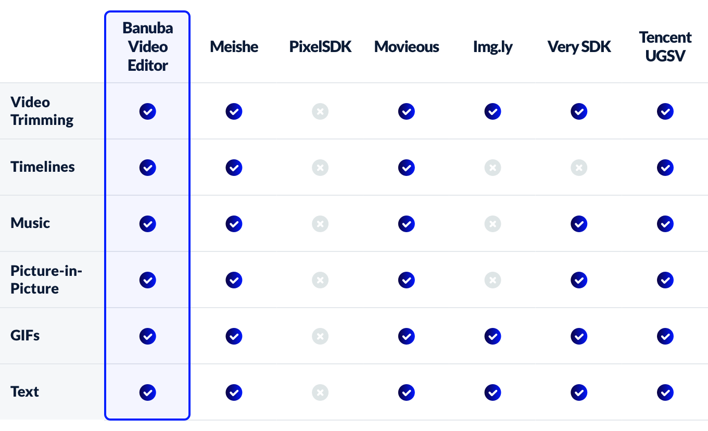Click the Meishe column header
This screenshot has height=431, width=708.
pos(234,47)
